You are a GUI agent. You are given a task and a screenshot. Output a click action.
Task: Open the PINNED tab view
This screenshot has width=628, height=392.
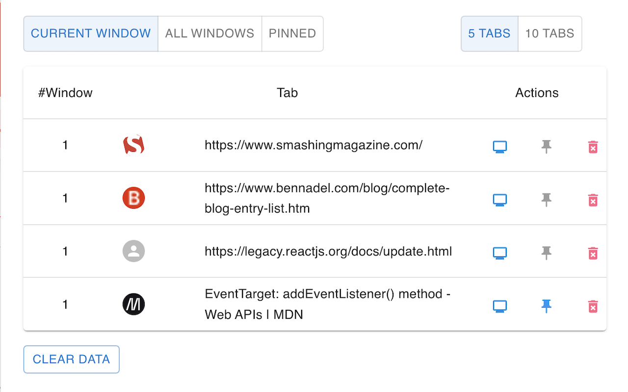click(x=292, y=33)
